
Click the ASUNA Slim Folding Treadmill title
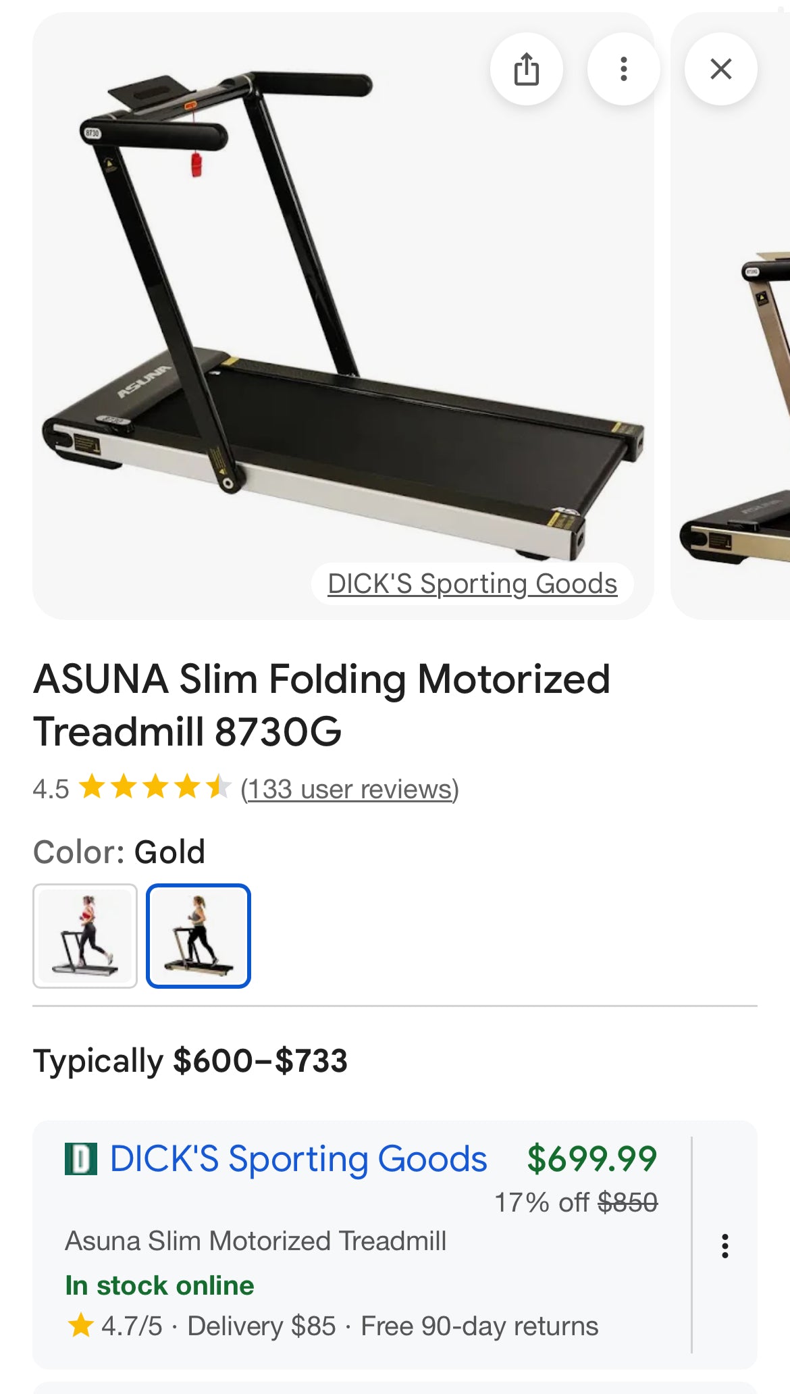(321, 705)
